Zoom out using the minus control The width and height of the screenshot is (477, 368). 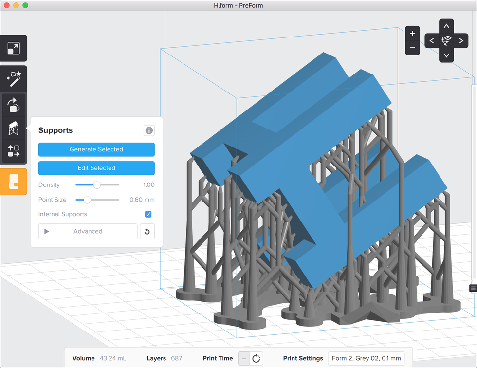pos(412,47)
